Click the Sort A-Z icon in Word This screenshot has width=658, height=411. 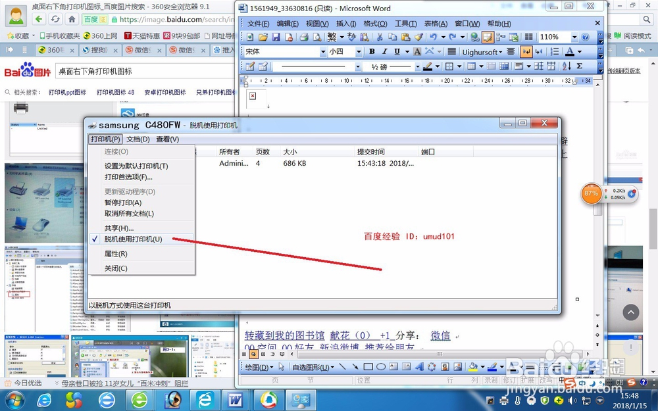[x=567, y=66]
